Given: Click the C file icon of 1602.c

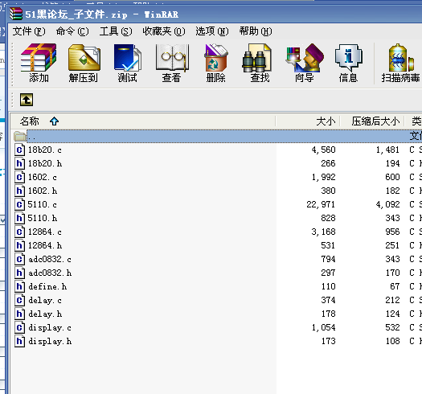Looking at the screenshot, I should pyautogui.click(x=19, y=177).
